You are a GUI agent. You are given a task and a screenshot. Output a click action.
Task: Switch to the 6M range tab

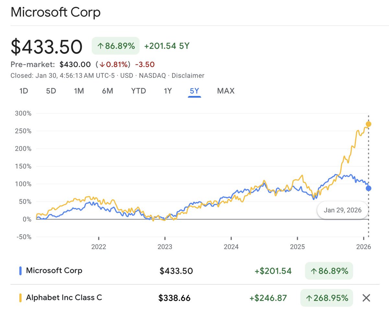coord(107,91)
